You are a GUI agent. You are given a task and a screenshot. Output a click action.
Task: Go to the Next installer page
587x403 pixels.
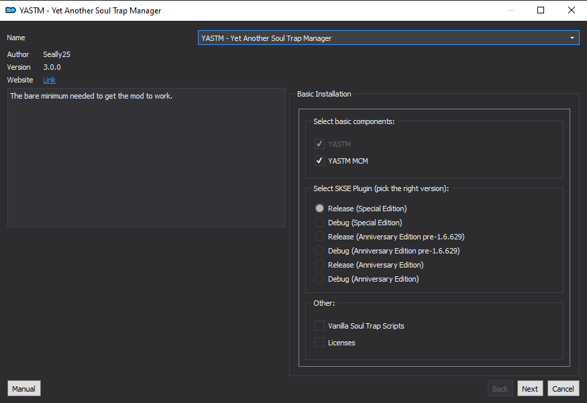pyautogui.click(x=530, y=388)
